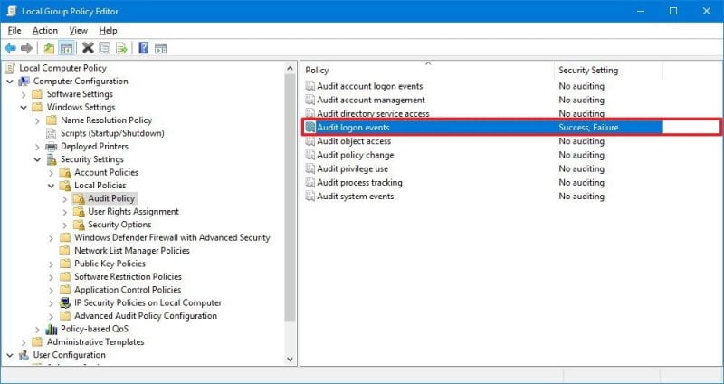Screen dimensions: 724x384
Task: Click the Local Computer Policy icon
Action: click(10, 69)
